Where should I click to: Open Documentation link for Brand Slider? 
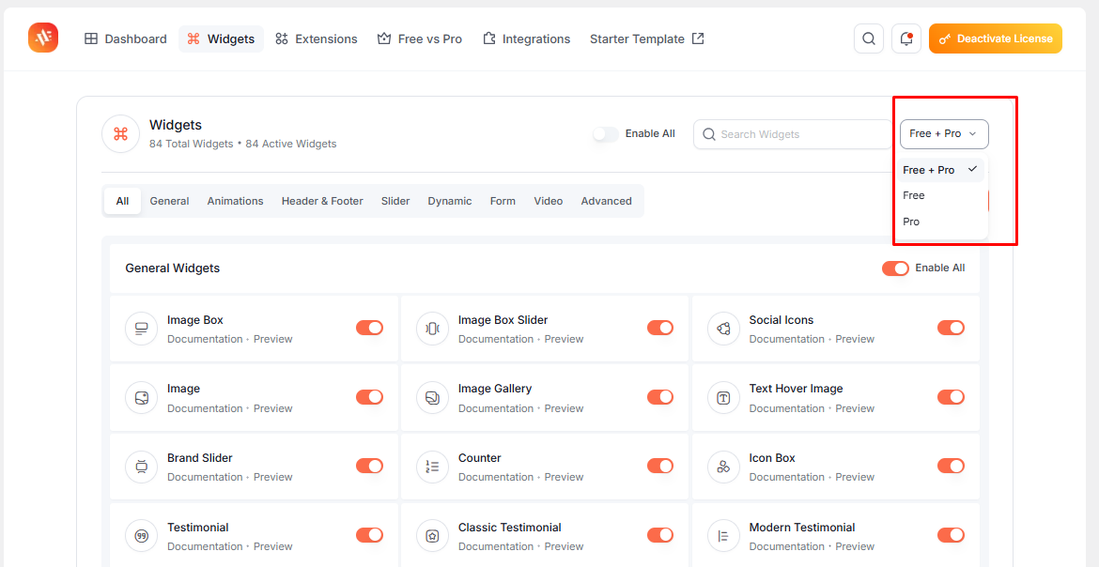click(205, 477)
